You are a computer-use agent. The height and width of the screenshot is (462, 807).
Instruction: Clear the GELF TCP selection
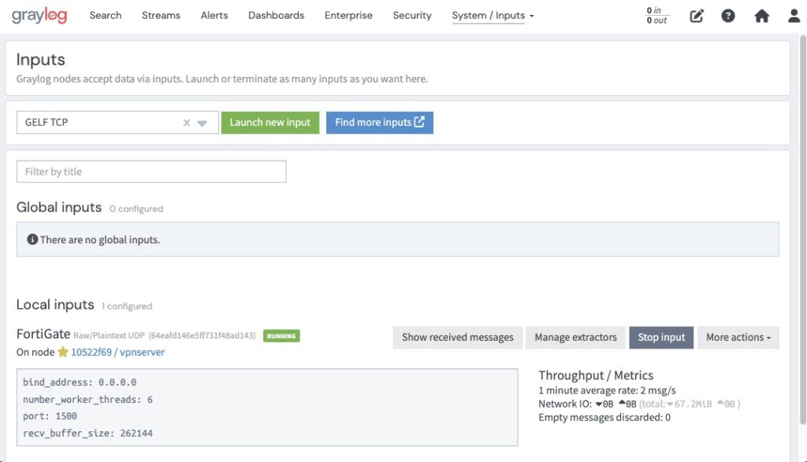click(x=186, y=123)
